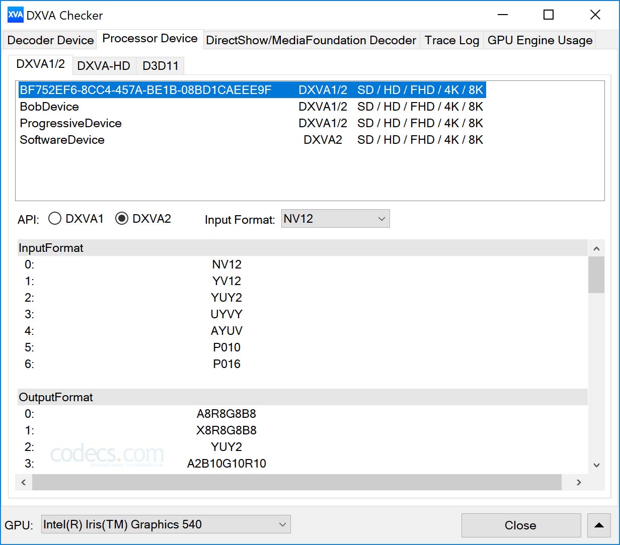Maximize the DXVA Checker window
The image size is (620, 545).
click(x=549, y=15)
